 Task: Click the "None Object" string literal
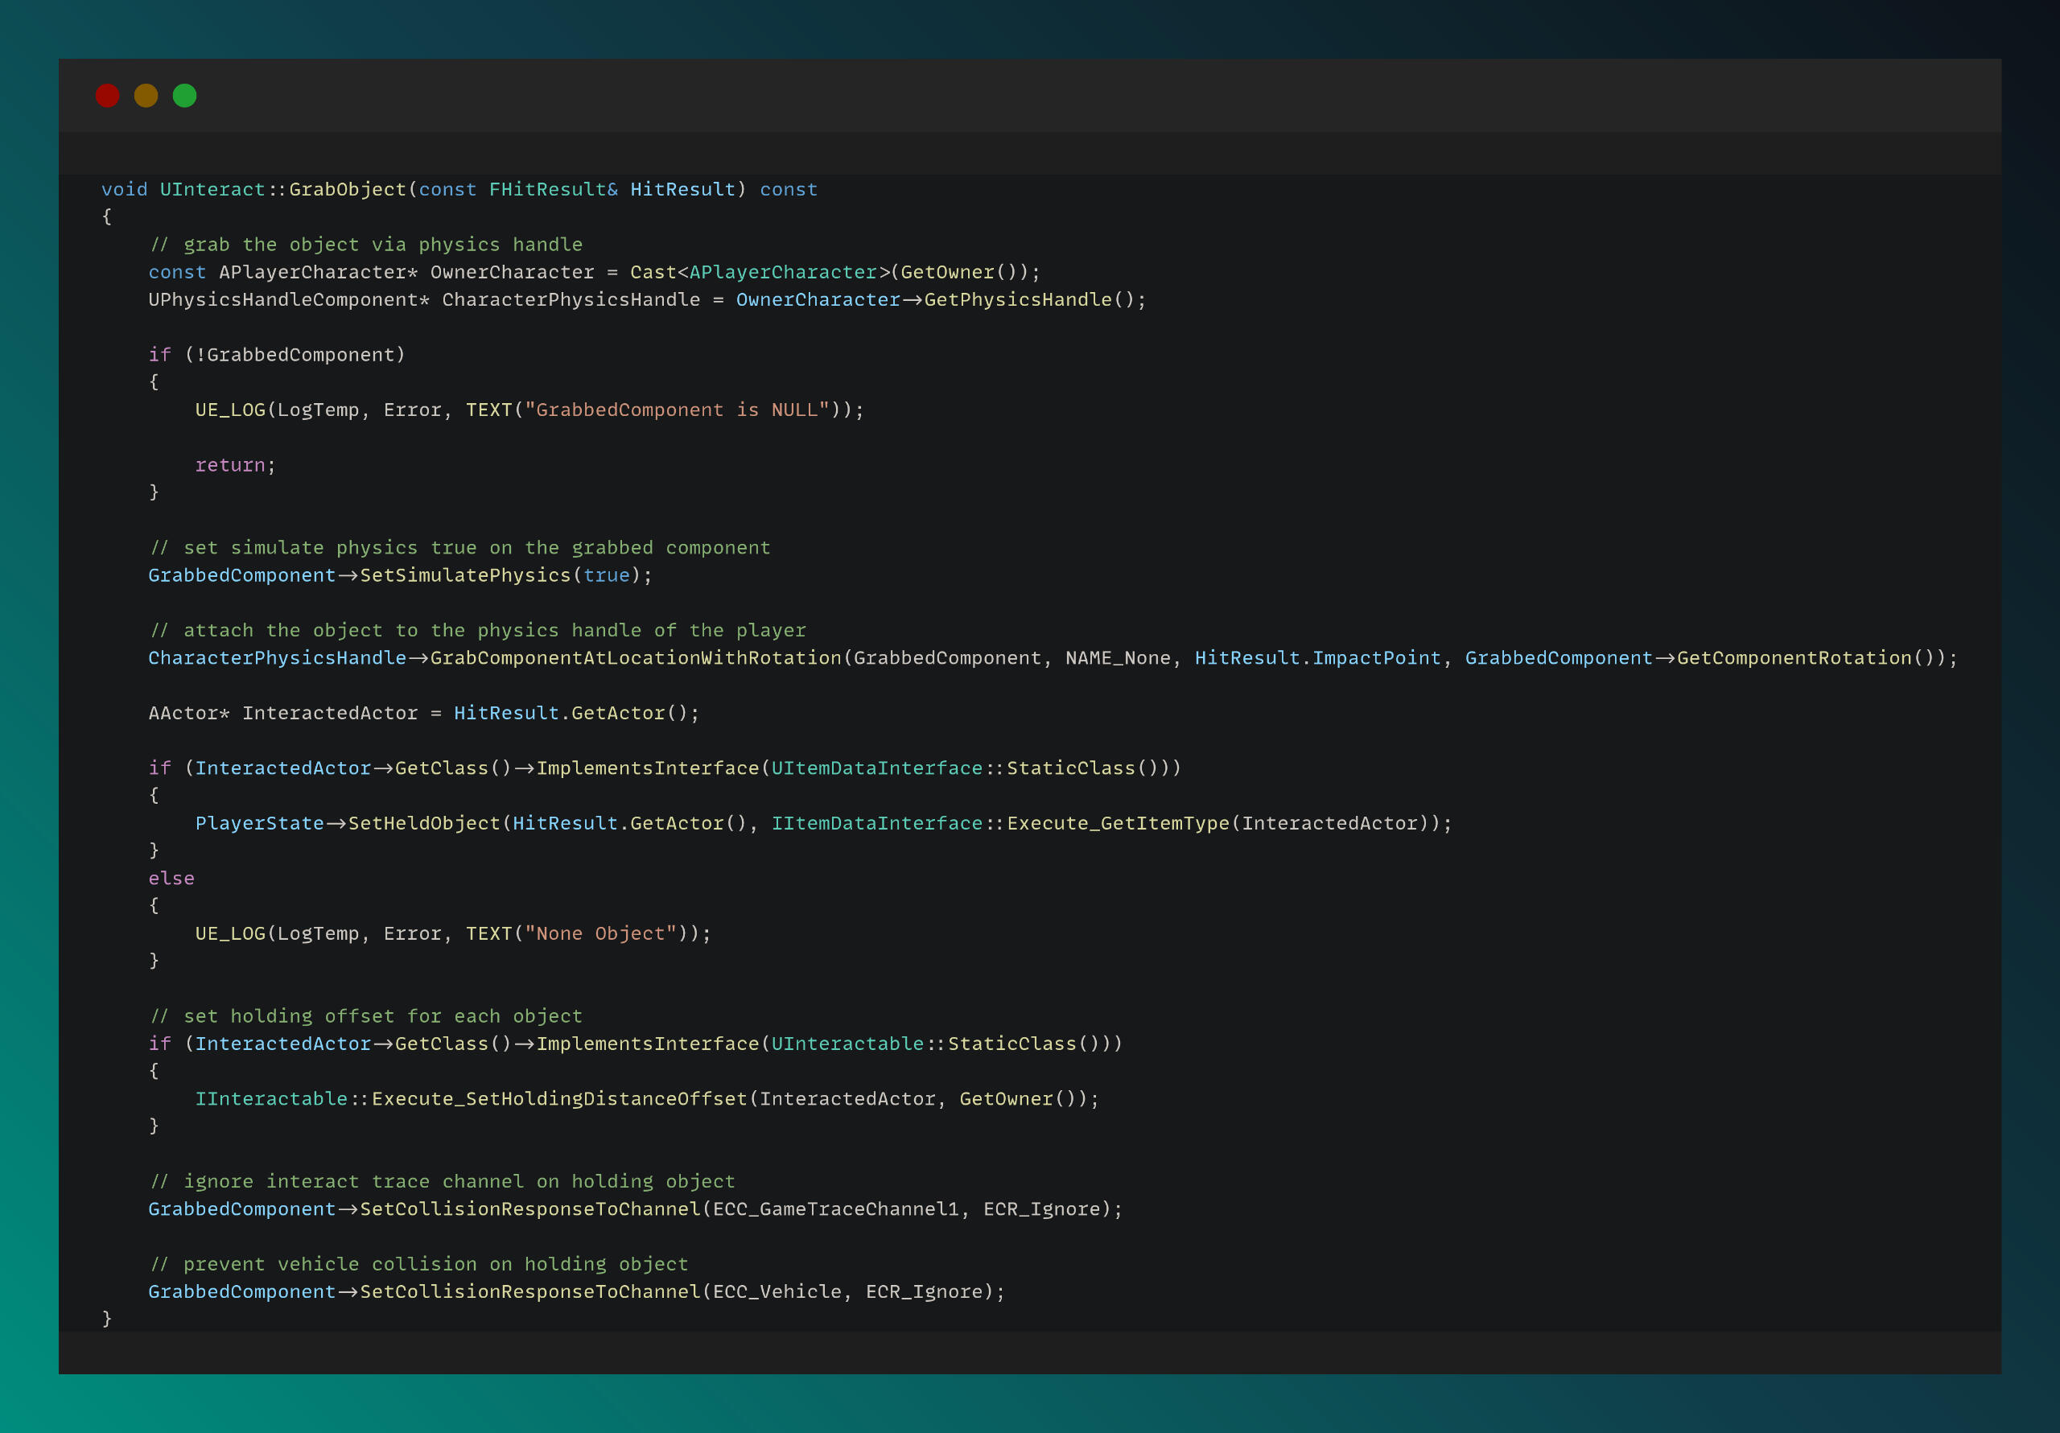pos(600,933)
